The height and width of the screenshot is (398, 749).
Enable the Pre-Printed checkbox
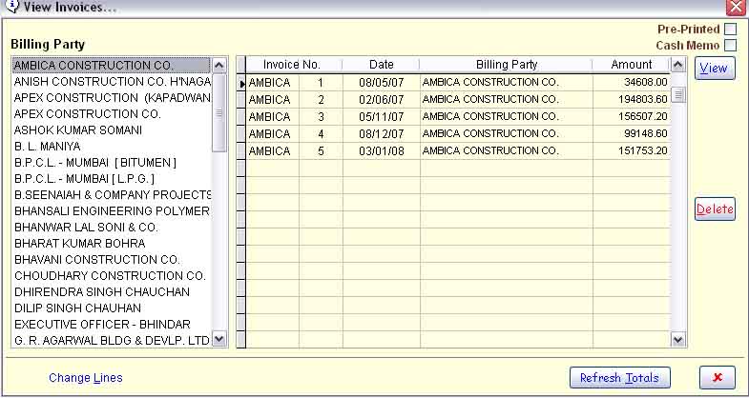tap(731, 30)
